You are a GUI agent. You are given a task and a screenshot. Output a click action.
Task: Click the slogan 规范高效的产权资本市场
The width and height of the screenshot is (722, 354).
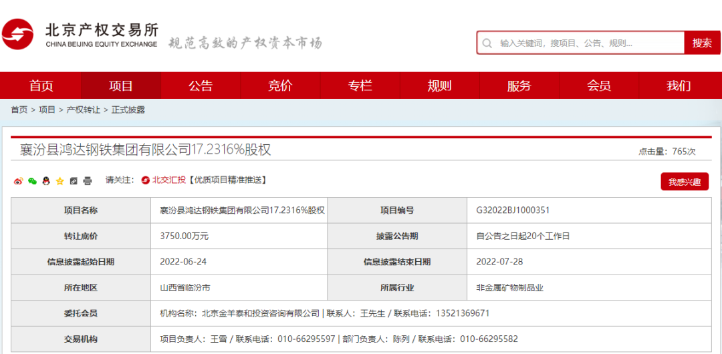244,43
